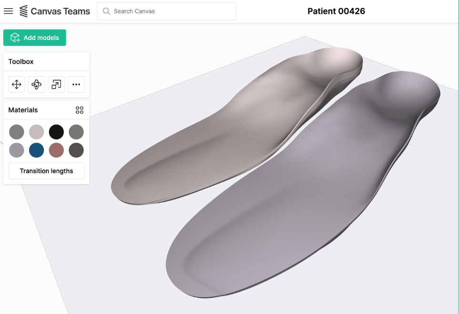Open the hamburger menu
This screenshot has height=314, width=459.
pos(8,11)
